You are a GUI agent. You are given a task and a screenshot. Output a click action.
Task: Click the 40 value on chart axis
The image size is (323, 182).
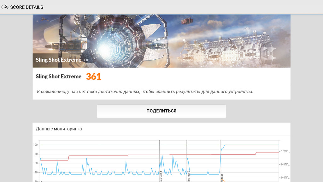36,172
